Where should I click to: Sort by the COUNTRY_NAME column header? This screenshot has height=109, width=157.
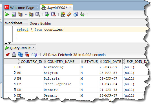(x=62, y=61)
